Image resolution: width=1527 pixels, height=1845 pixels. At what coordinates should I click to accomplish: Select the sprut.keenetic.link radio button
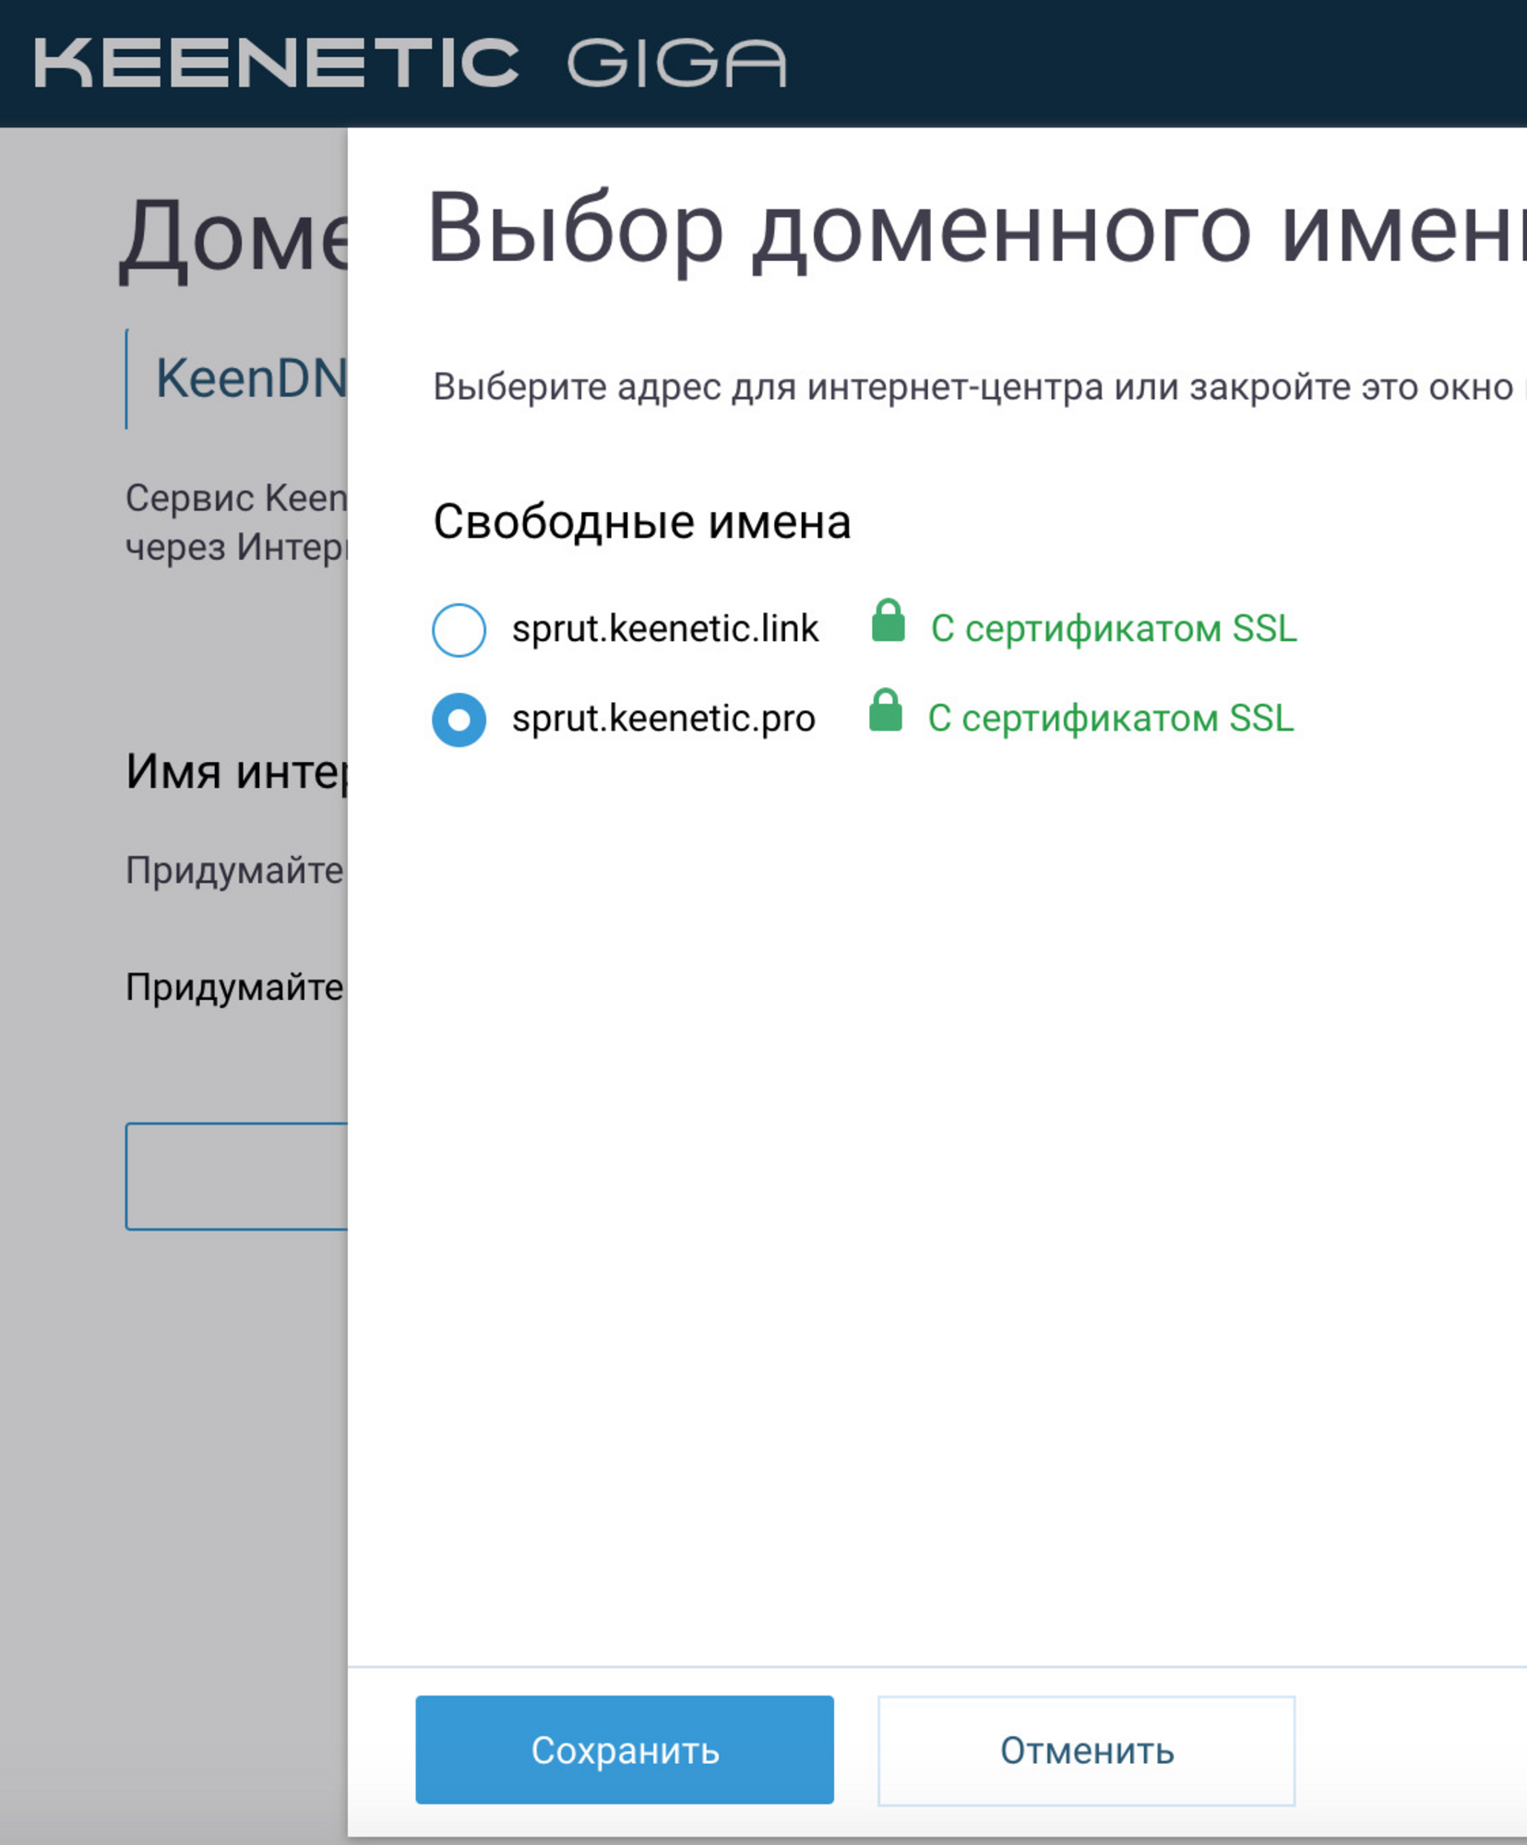click(459, 630)
